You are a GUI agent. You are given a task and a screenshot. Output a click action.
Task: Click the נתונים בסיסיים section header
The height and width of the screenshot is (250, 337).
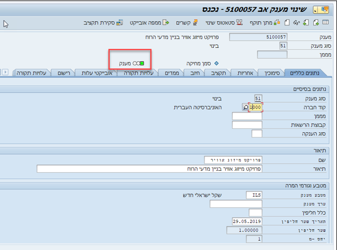pos(310,89)
